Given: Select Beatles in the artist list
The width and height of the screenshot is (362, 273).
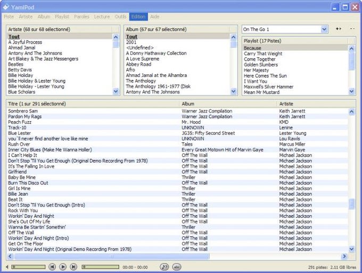Looking at the screenshot, I should click(x=60, y=64).
